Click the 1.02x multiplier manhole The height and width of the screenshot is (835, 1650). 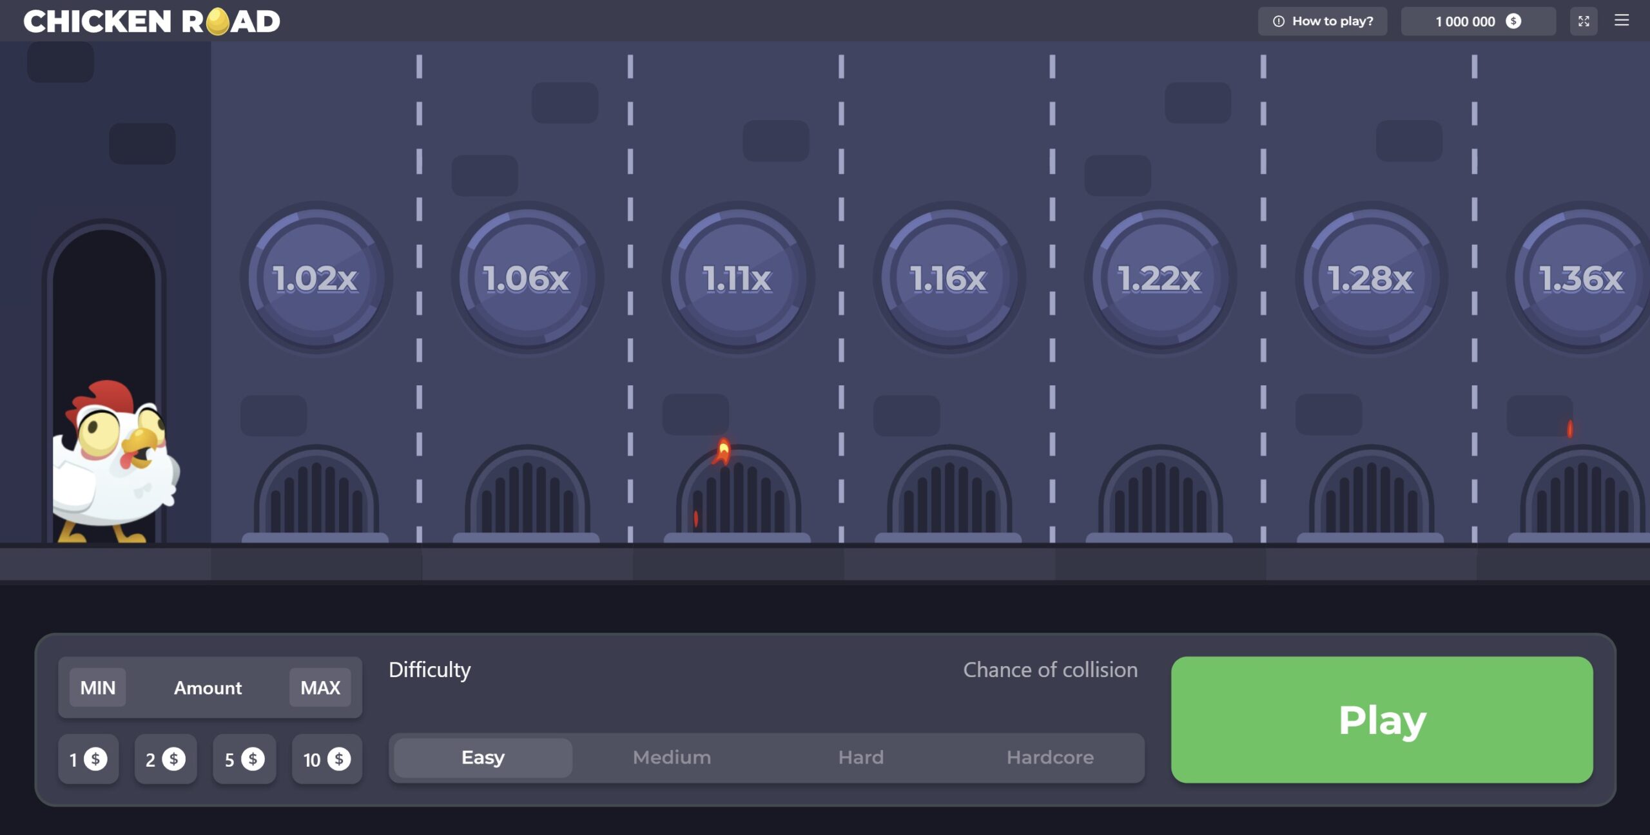[x=315, y=278]
